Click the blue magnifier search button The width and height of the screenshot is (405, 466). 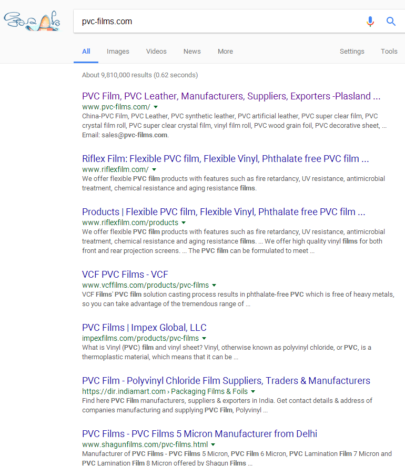391,22
